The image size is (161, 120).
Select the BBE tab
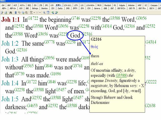pos(27,8)
